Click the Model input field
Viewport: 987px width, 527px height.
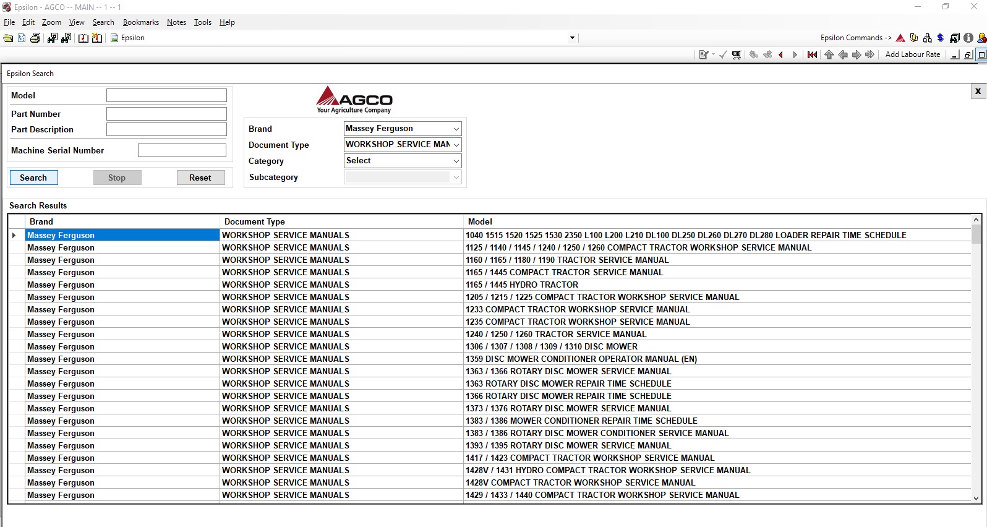[x=166, y=95]
